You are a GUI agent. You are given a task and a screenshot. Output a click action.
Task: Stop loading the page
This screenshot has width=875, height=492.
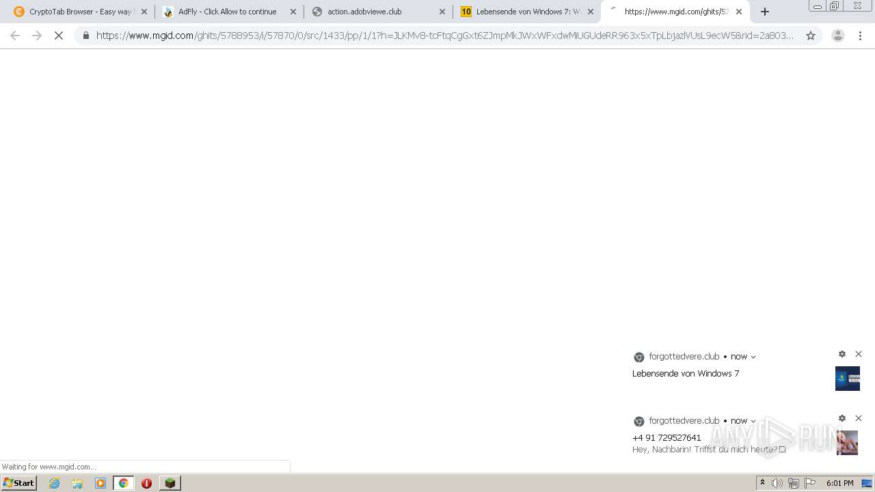click(59, 36)
